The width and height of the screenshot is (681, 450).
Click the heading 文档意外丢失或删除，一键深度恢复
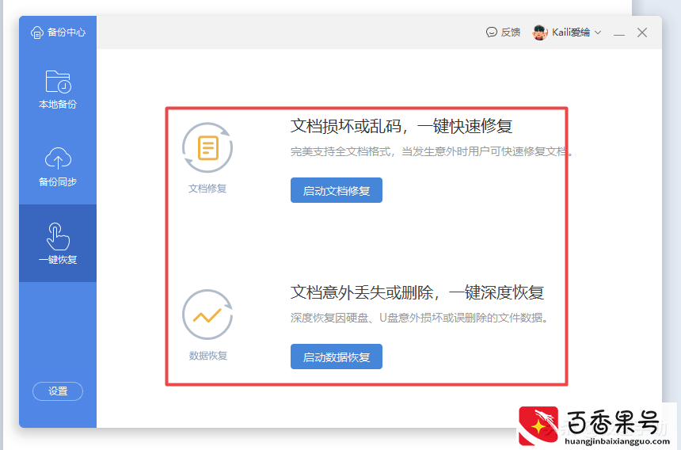click(417, 292)
